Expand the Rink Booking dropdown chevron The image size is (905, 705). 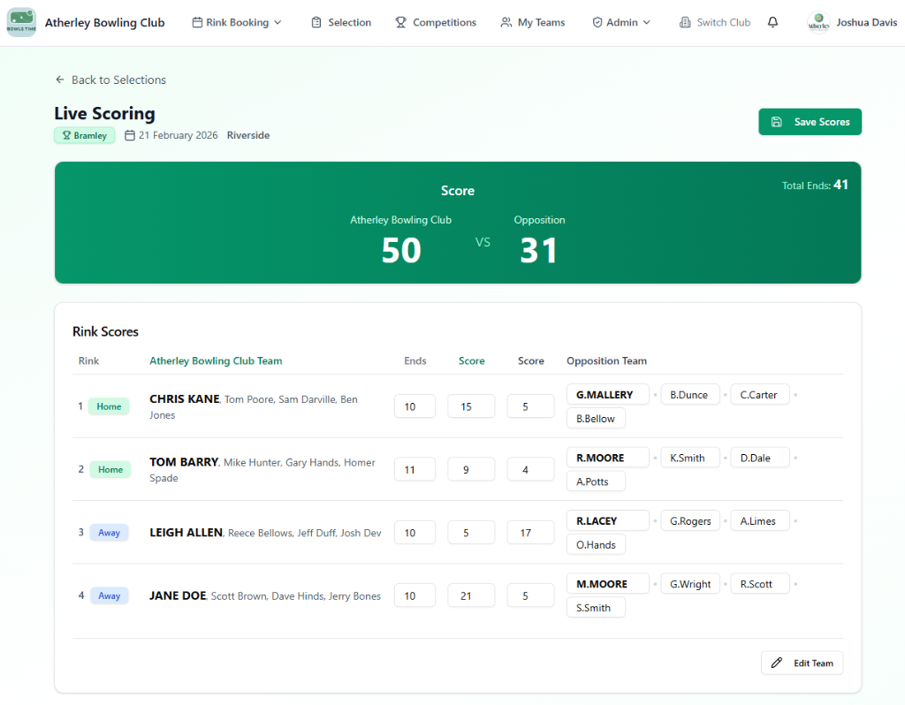pyautogui.click(x=278, y=22)
